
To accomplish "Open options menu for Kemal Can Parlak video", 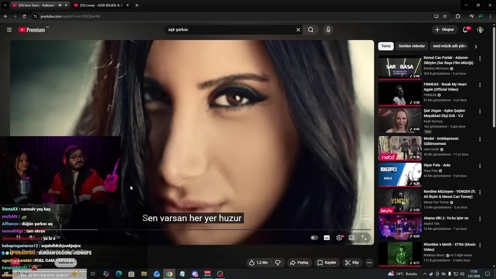I will tap(480, 59).
